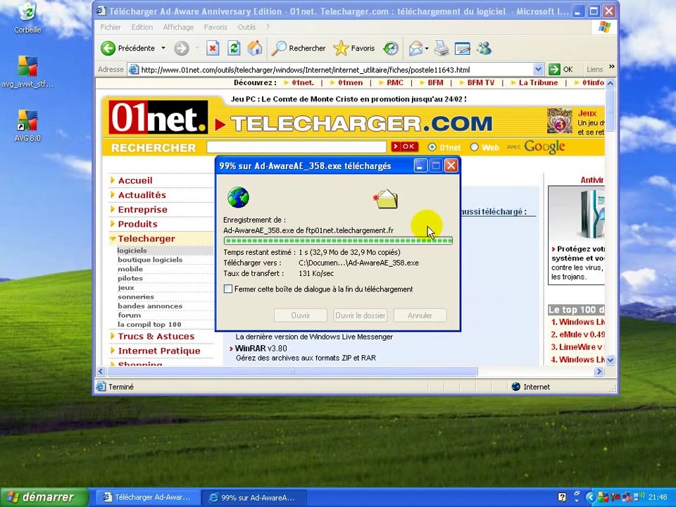The height and width of the screenshot is (507, 676).
Task: Refresh the page with green arrows icon
Action: point(234,49)
